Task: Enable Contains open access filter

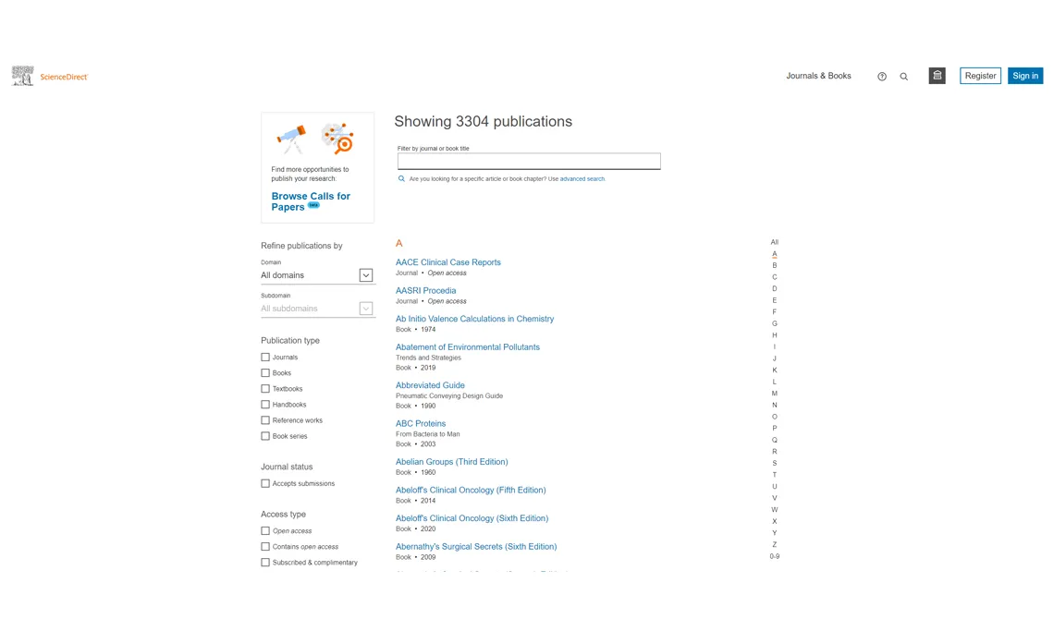Action: [x=265, y=547]
